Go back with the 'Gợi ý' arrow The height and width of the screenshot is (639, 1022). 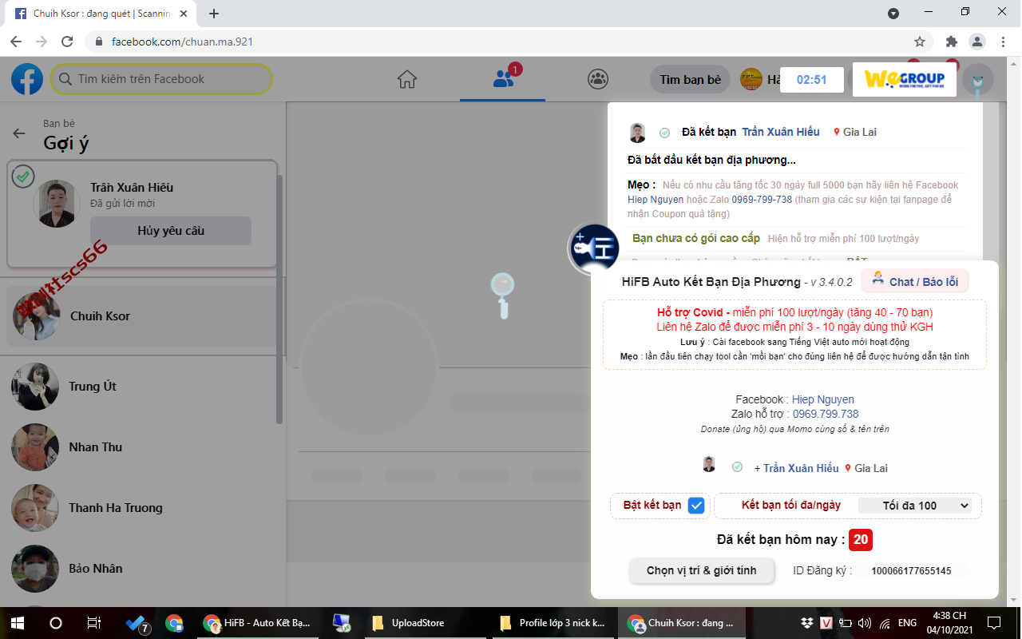tap(19, 133)
